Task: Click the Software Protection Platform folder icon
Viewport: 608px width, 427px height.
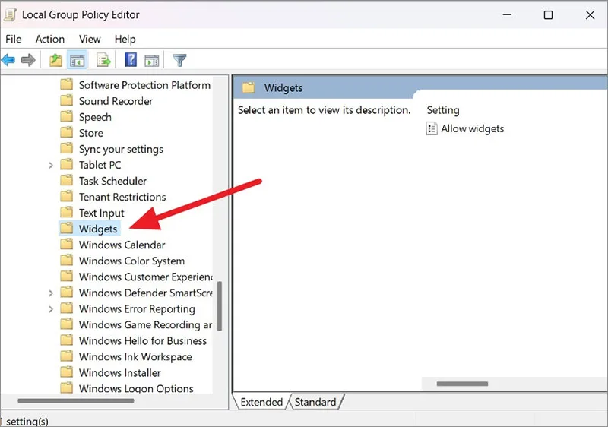Action: pos(67,84)
